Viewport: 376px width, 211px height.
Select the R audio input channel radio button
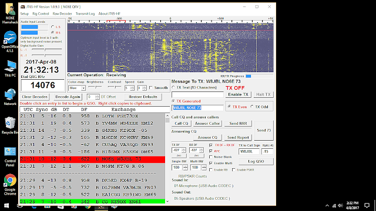point(53,32)
